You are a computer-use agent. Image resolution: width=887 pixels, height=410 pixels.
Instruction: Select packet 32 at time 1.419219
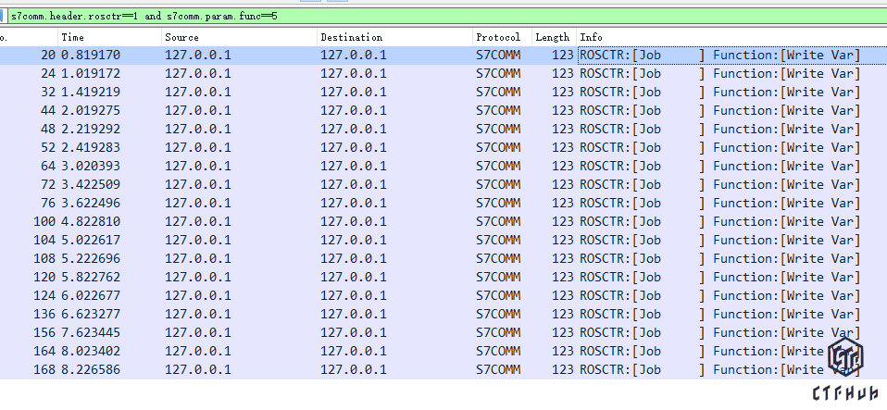278,93
